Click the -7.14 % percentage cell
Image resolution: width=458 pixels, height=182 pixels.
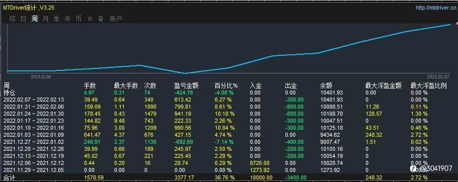[x=224, y=142]
